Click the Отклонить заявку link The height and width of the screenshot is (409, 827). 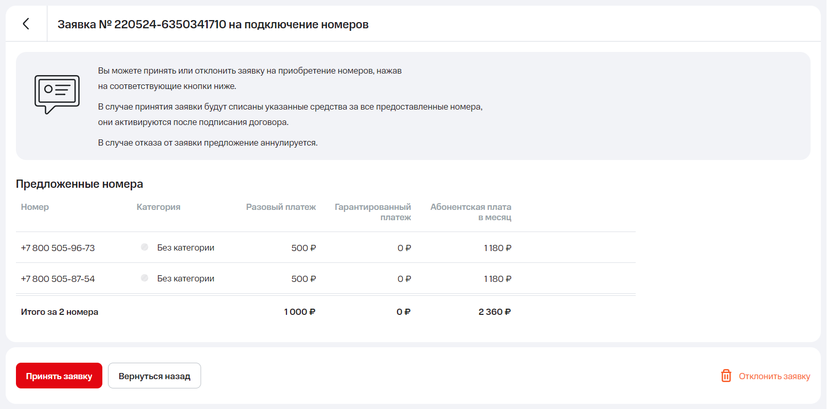tap(774, 376)
